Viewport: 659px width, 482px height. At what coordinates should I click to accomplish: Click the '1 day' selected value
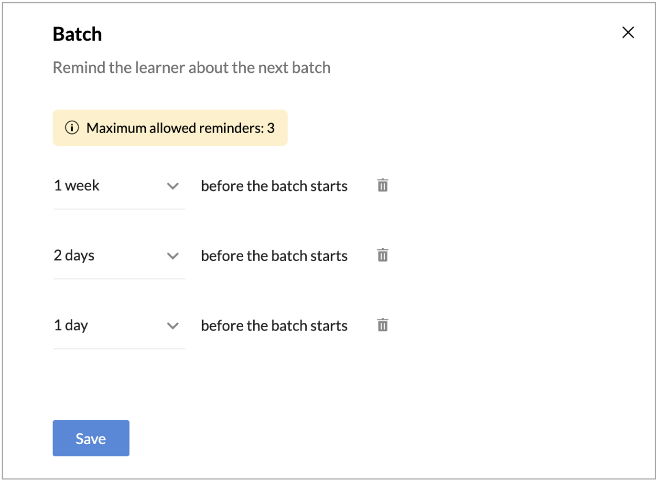(x=71, y=326)
